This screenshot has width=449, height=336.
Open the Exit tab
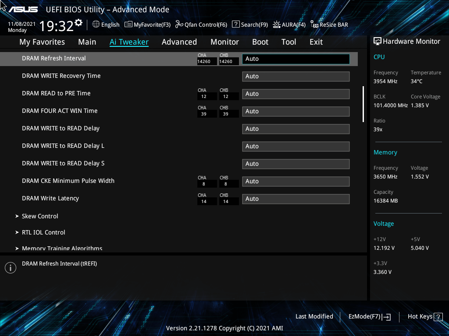click(316, 42)
